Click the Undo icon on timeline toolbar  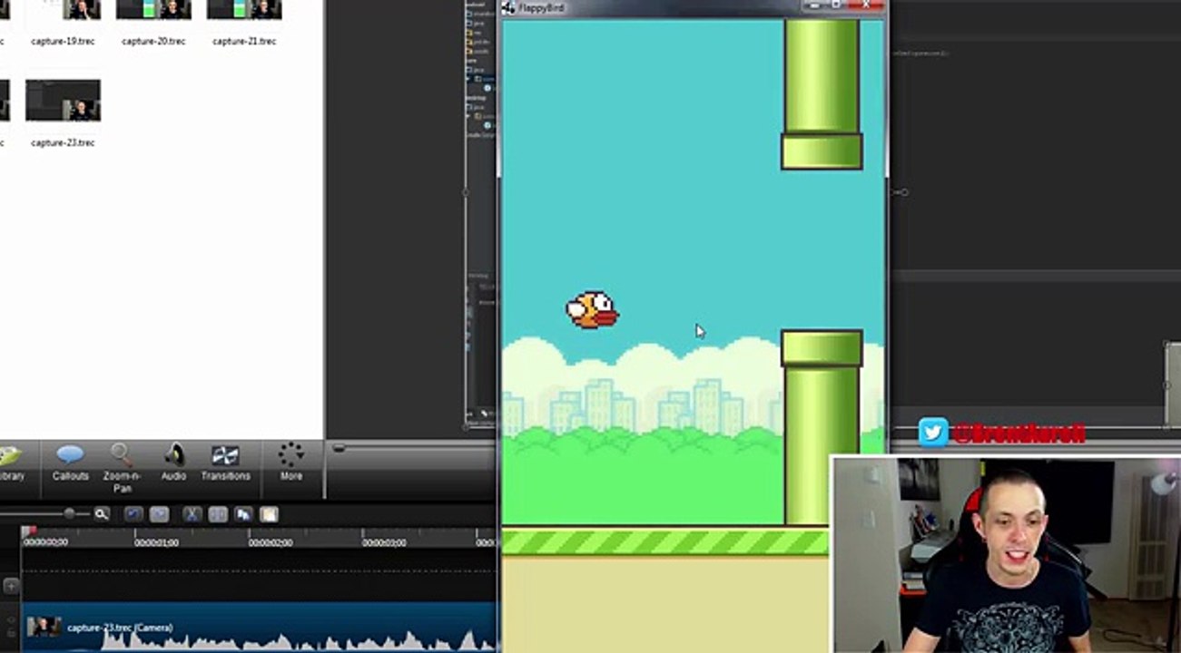[133, 514]
